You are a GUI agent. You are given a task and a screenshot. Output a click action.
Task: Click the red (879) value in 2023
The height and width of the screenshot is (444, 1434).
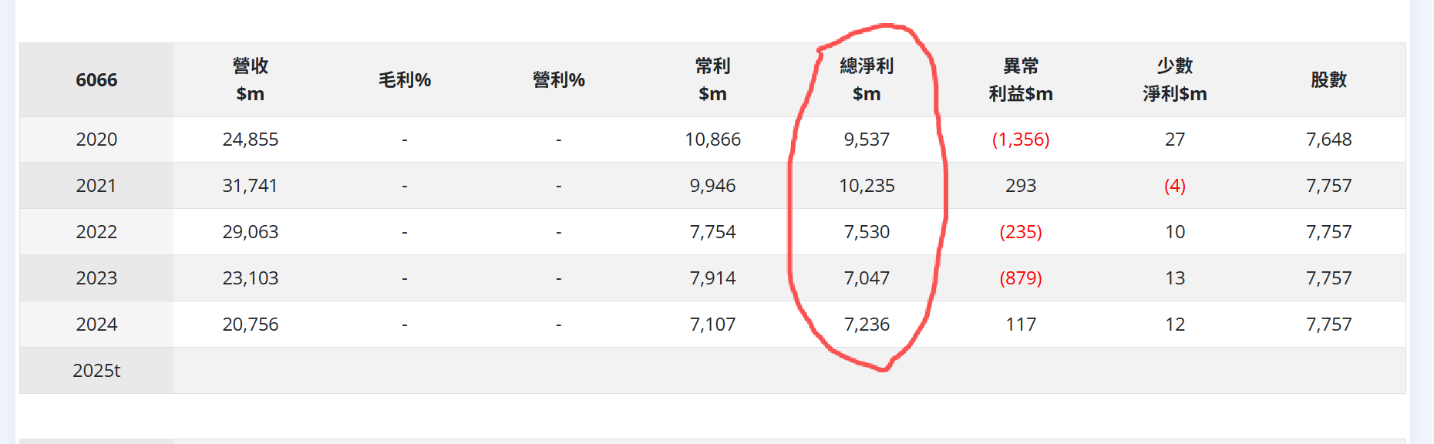[x=1021, y=278]
